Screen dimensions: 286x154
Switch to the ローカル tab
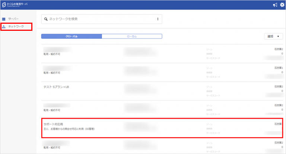[x=132, y=36]
